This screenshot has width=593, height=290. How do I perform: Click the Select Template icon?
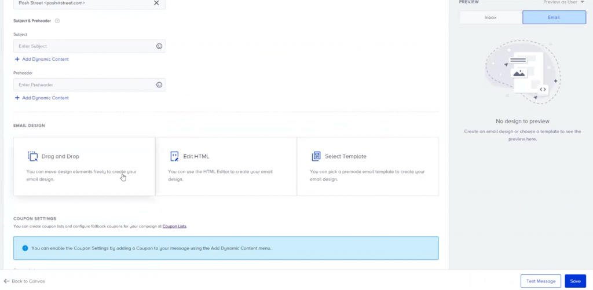(316, 156)
